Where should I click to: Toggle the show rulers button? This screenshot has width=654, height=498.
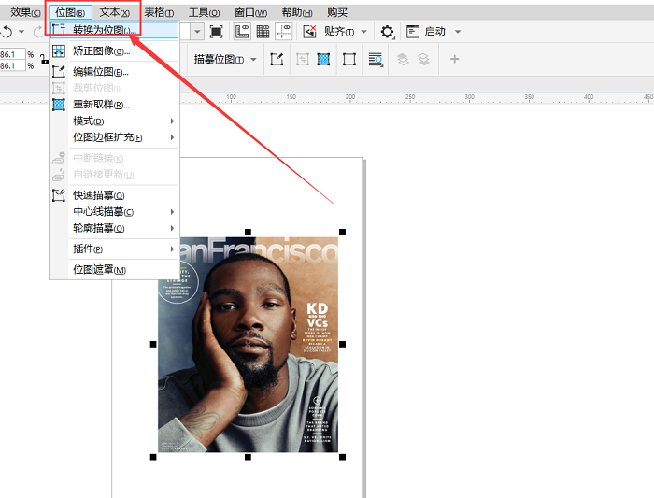coord(242,32)
